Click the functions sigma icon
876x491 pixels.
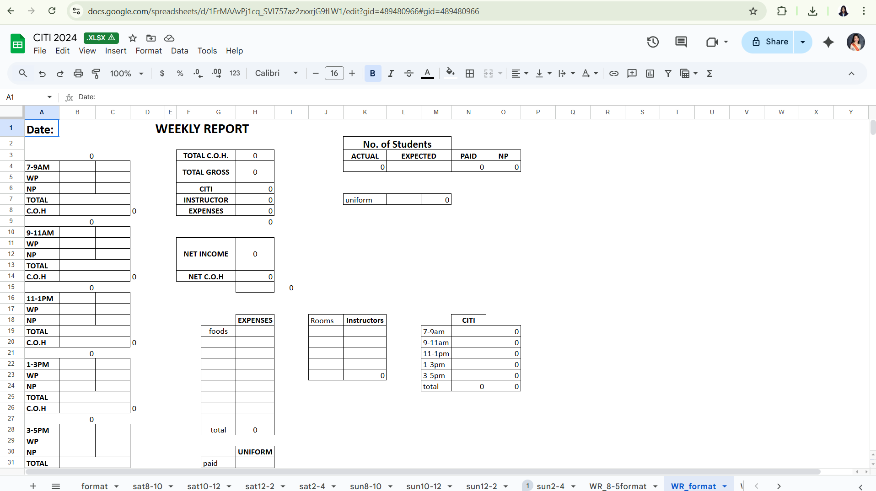(x=709, y=74)
